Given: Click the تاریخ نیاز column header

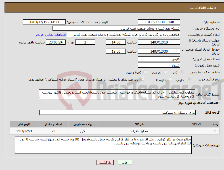Looking at the screenshot, I should click(x=24, y=124).
